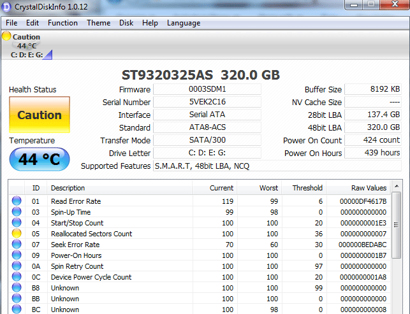Click the CrystalDiskInfo title bar app icon
The width and height of the screenshot is (410, 314).
pyautogui.click(x=6, y=6)
